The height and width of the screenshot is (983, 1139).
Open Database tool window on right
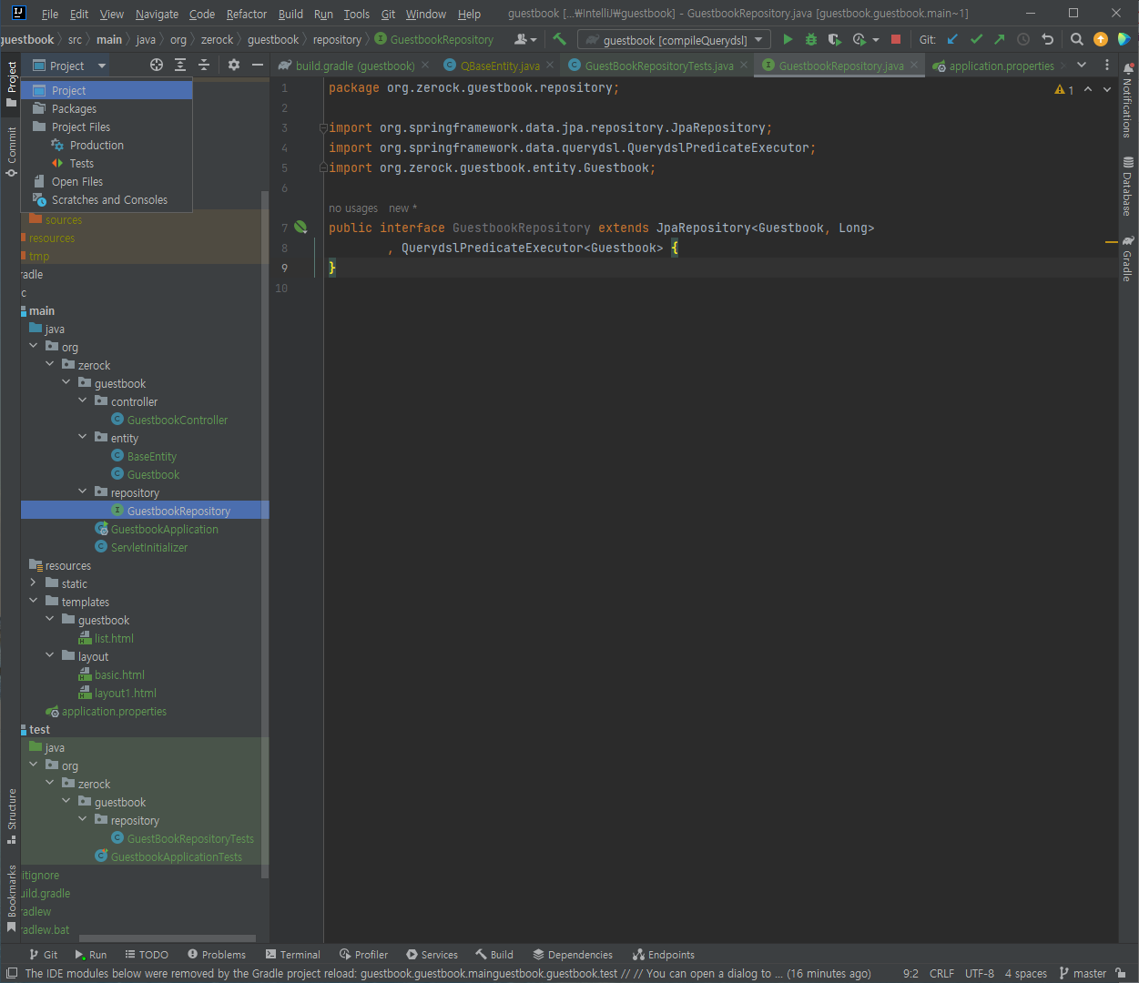pos(1128,186)
